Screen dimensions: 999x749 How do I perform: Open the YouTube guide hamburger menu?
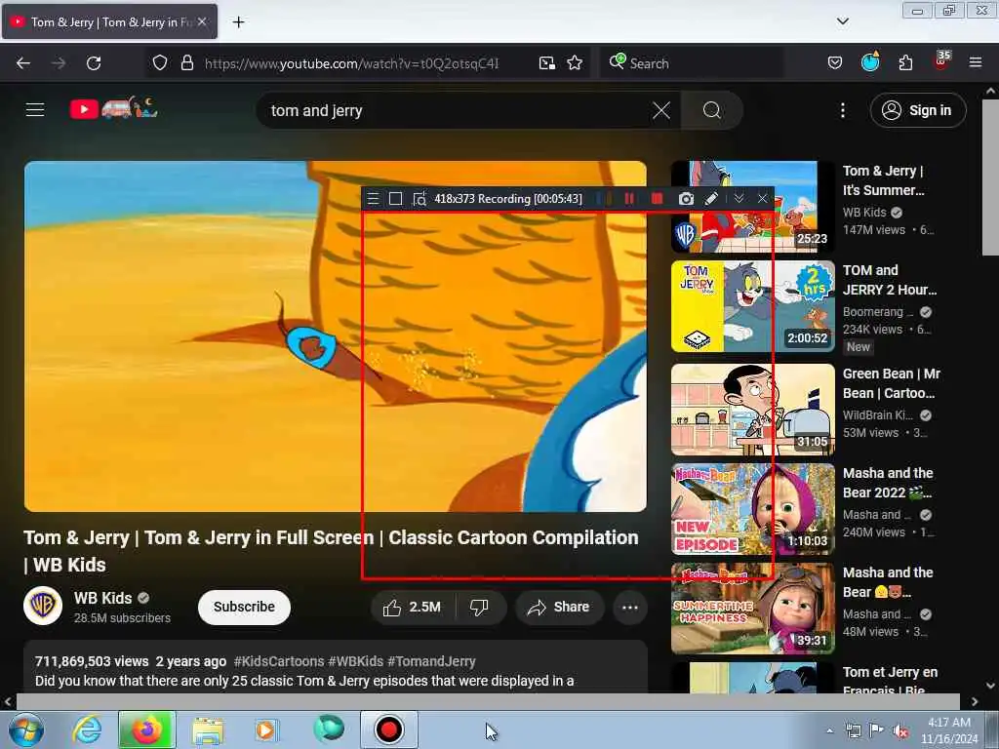pyautogui.click(x=35, y=110)
